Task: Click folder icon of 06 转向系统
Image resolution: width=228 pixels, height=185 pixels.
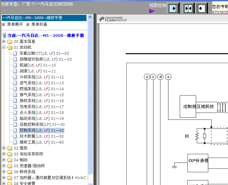Action: 10,172
